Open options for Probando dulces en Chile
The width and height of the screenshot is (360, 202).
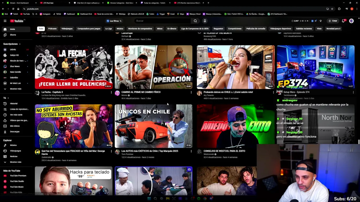tap(273, 92)
